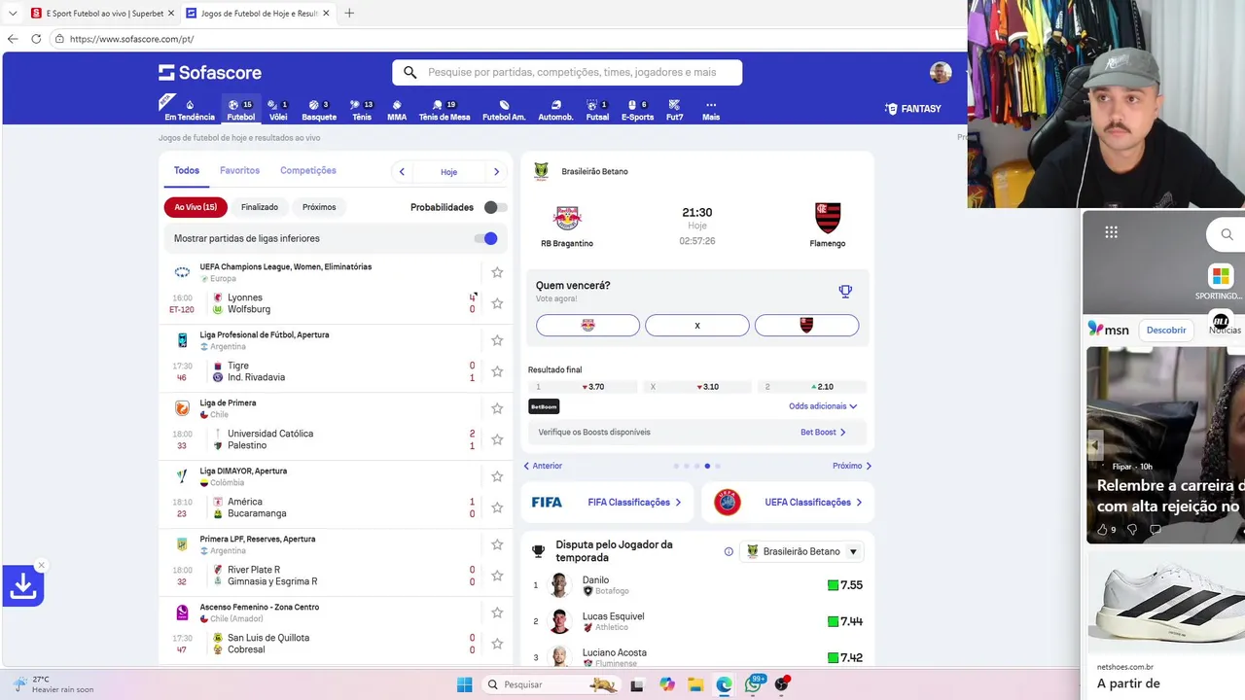
Task: Go to Próximo featured match
Action: tap(852, 466)
